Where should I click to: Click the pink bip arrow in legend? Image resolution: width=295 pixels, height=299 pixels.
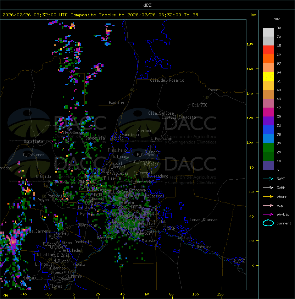pos(268,205)
